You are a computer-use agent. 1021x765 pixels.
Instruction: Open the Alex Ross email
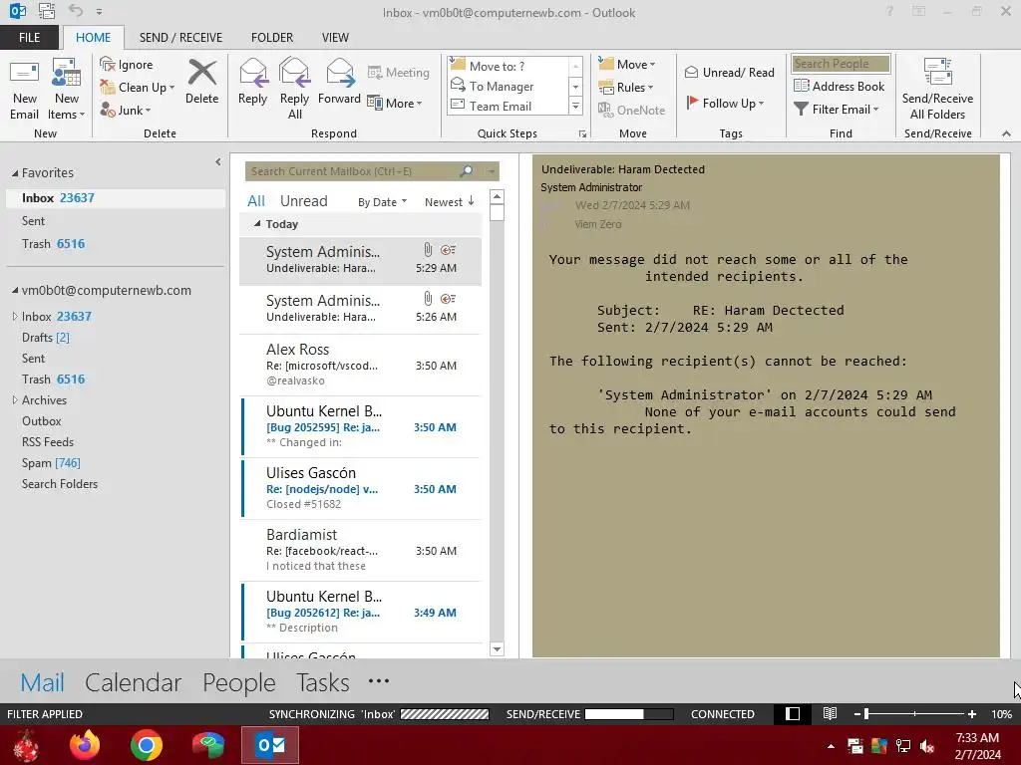[x=361, y=365]
